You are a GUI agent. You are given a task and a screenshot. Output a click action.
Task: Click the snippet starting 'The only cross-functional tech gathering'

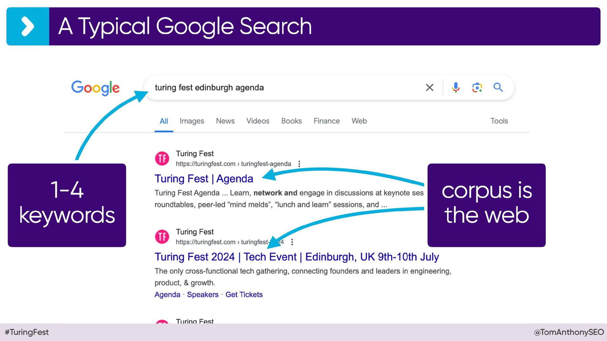(x=303, y=277)
